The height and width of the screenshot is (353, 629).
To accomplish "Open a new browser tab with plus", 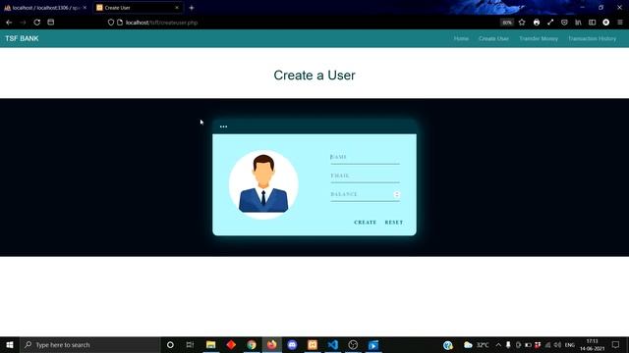I will 192,8.
